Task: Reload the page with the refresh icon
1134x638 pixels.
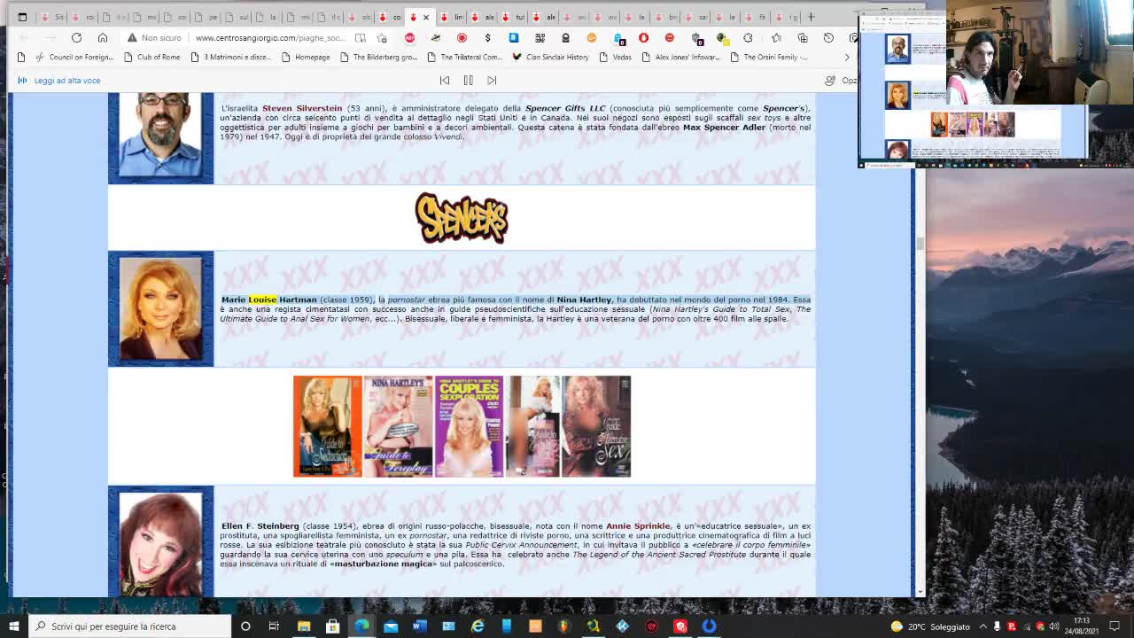Action: [76, 38]
